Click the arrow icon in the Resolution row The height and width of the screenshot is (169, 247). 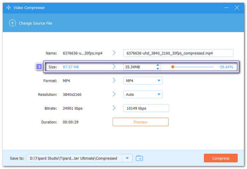point(114,94)
